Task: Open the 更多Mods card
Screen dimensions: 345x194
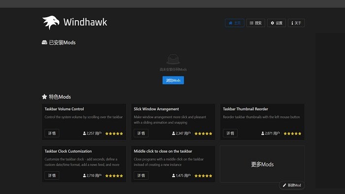Action: pyautogui.click(x=262, y=164)
